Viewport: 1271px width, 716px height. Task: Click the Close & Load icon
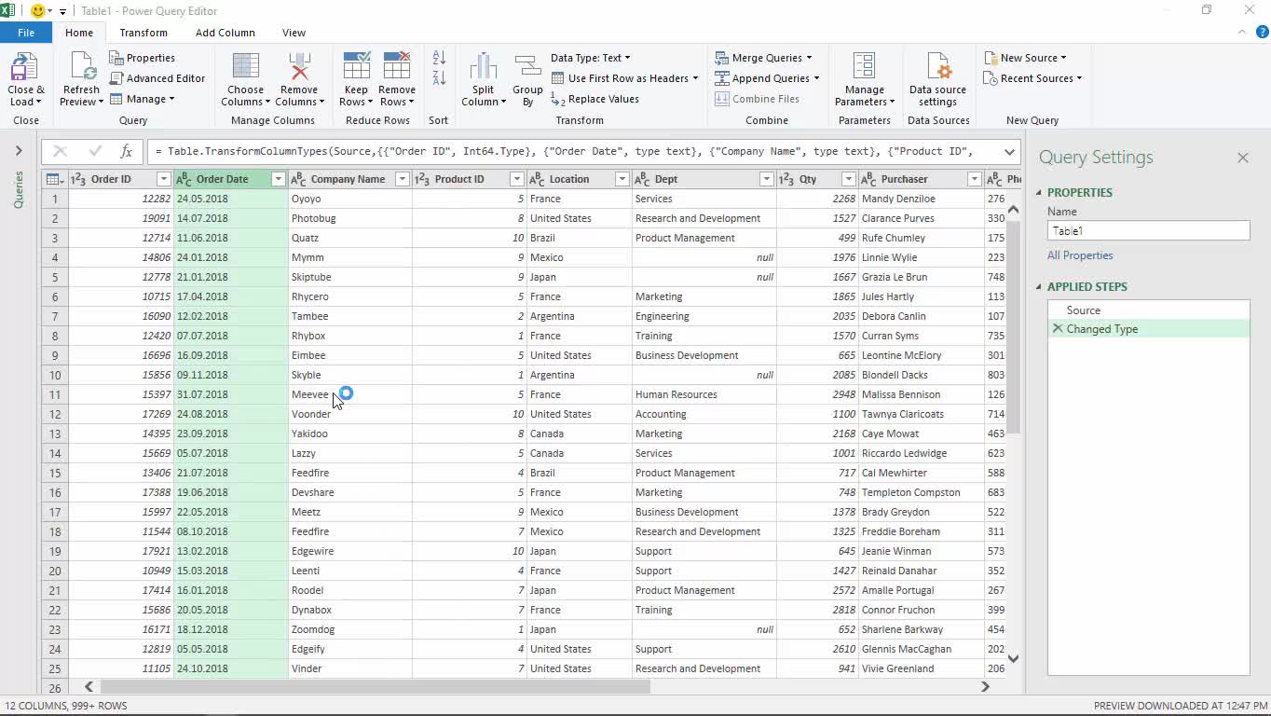[25, 69]
